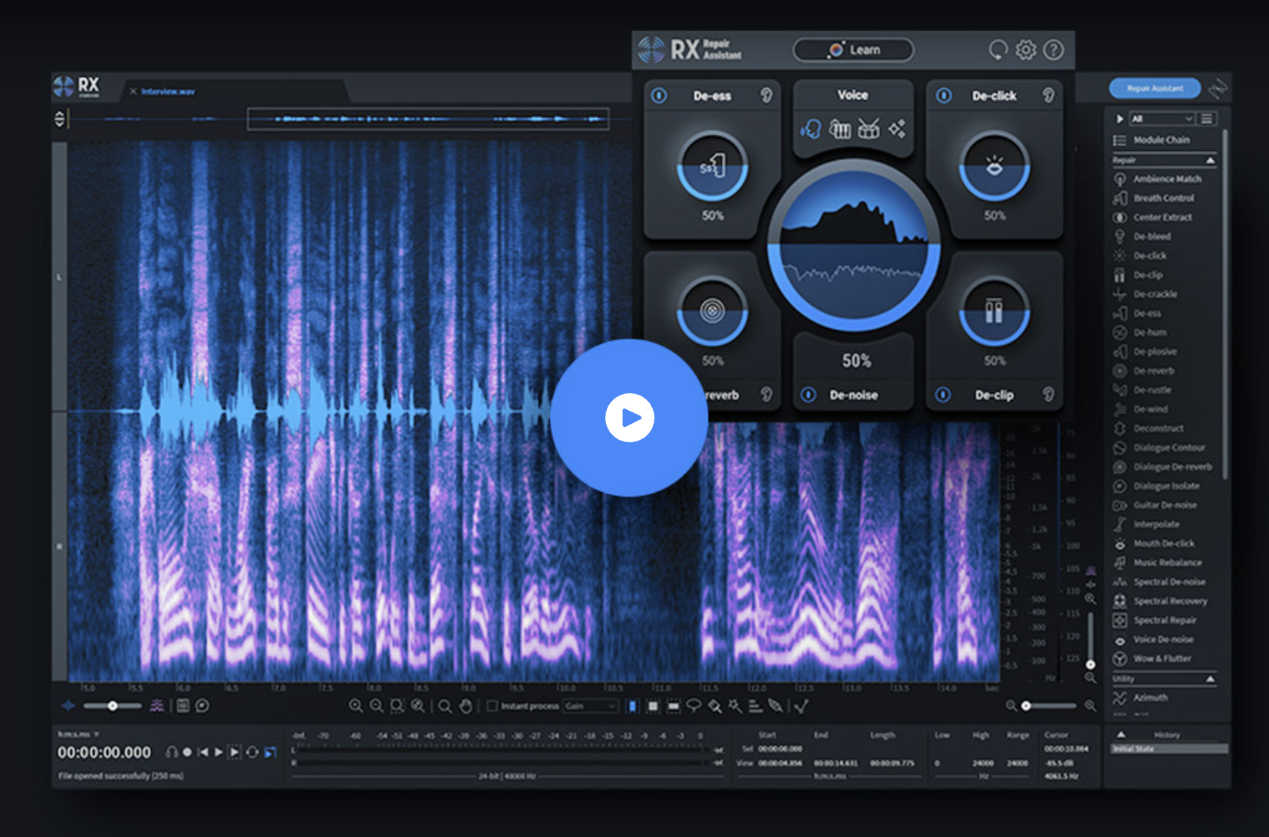This screenshot has width=1269, height=837.
Task: Toggle the De-ess power button
Action: pos(659,96)
